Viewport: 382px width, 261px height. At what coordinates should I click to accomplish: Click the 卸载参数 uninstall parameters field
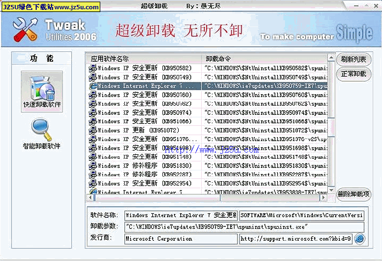pyautogui.click(x=244, y=227)
